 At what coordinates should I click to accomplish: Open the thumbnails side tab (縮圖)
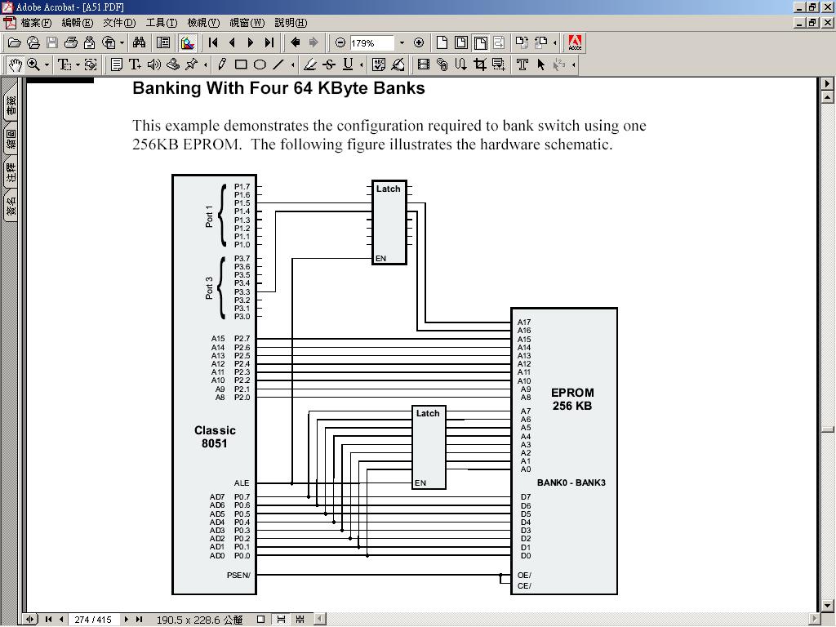click(x=10, y=139)
